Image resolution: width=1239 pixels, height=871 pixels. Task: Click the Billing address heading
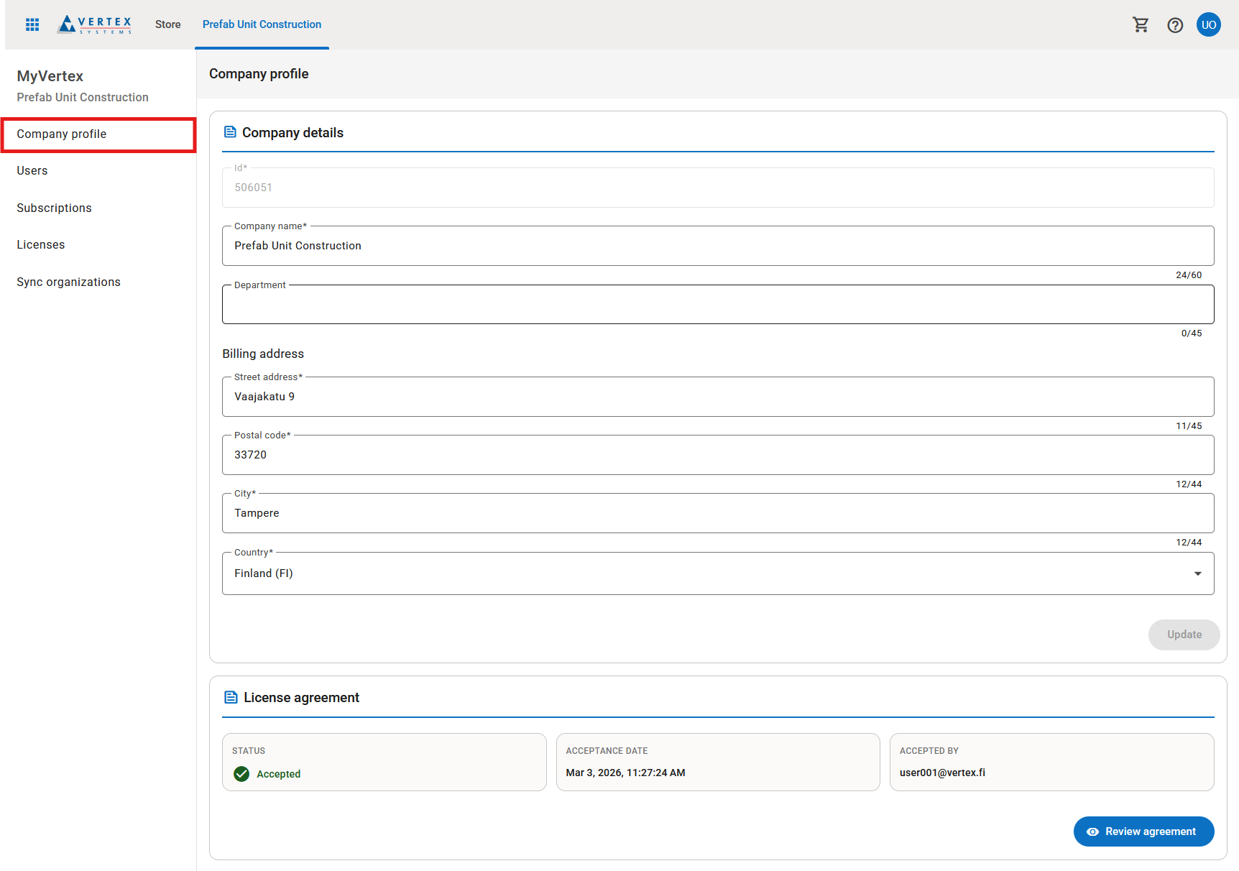click(263, 354)
